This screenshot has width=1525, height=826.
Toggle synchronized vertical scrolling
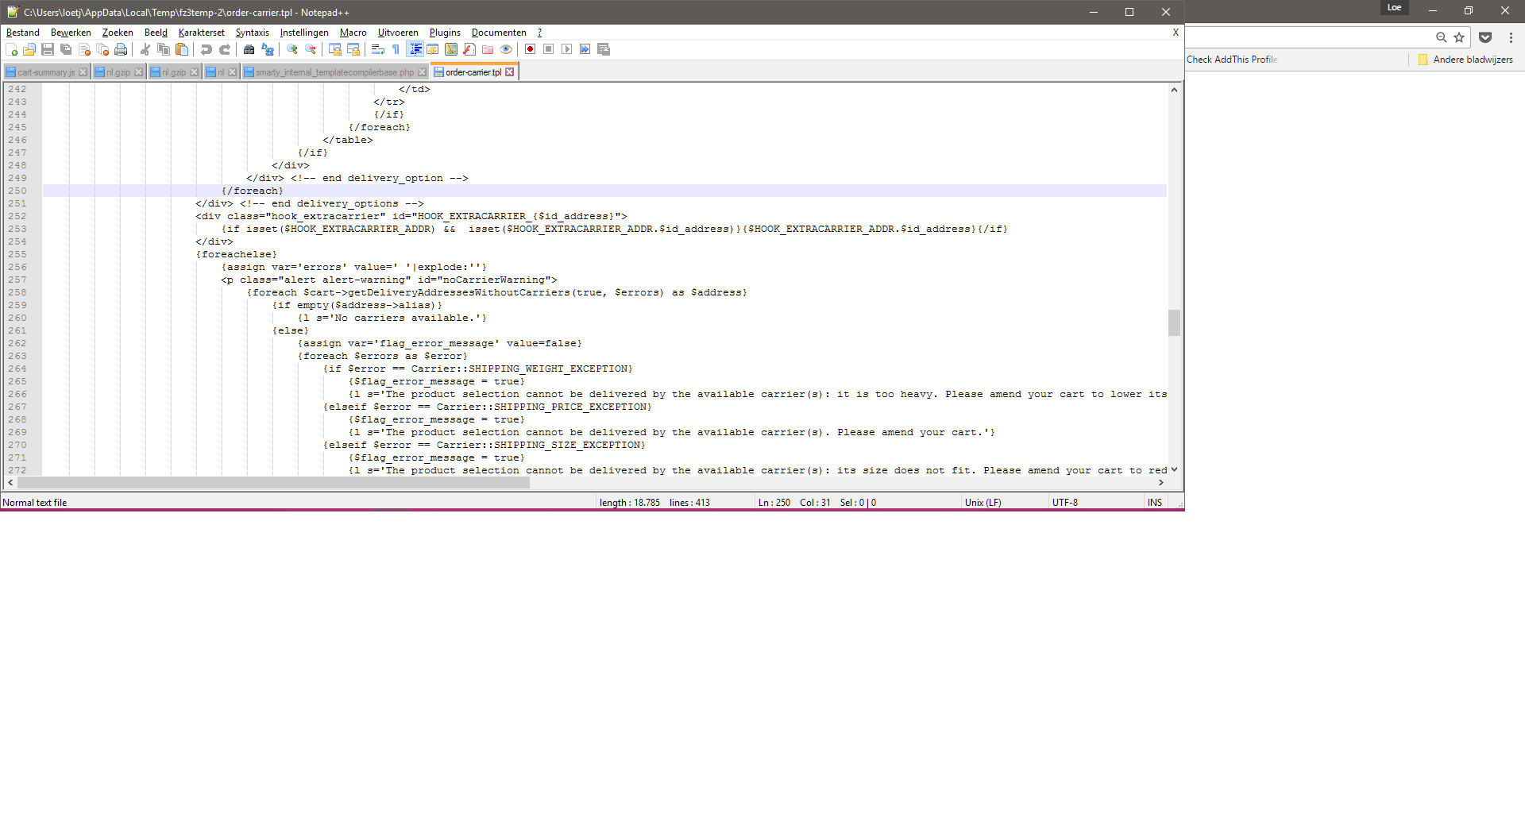(335, 49)
